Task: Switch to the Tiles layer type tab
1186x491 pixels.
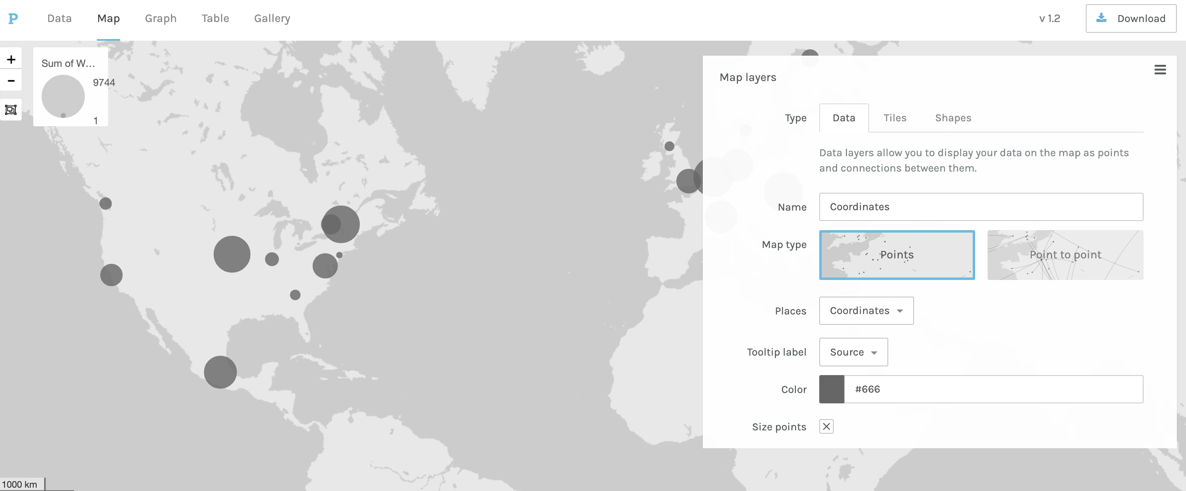Action: point(894,118)
